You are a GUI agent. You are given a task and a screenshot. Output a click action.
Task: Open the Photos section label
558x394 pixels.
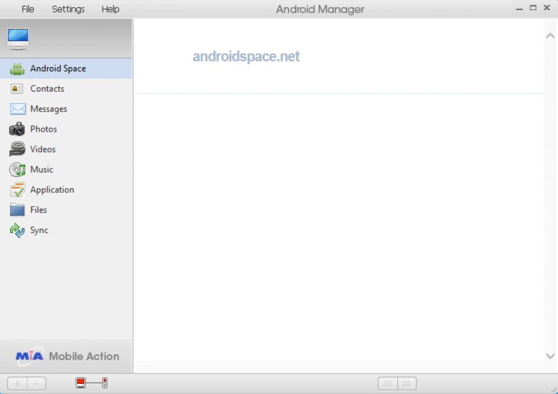point(43,129)
